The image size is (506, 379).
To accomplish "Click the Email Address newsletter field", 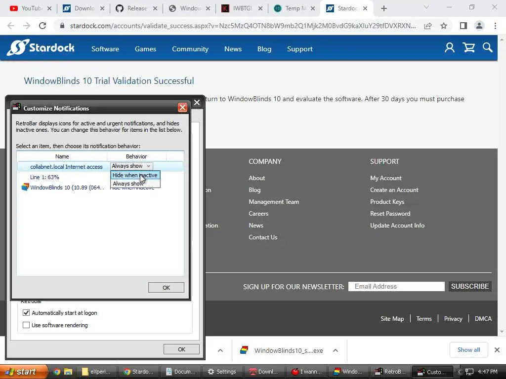I will point(396,286).
